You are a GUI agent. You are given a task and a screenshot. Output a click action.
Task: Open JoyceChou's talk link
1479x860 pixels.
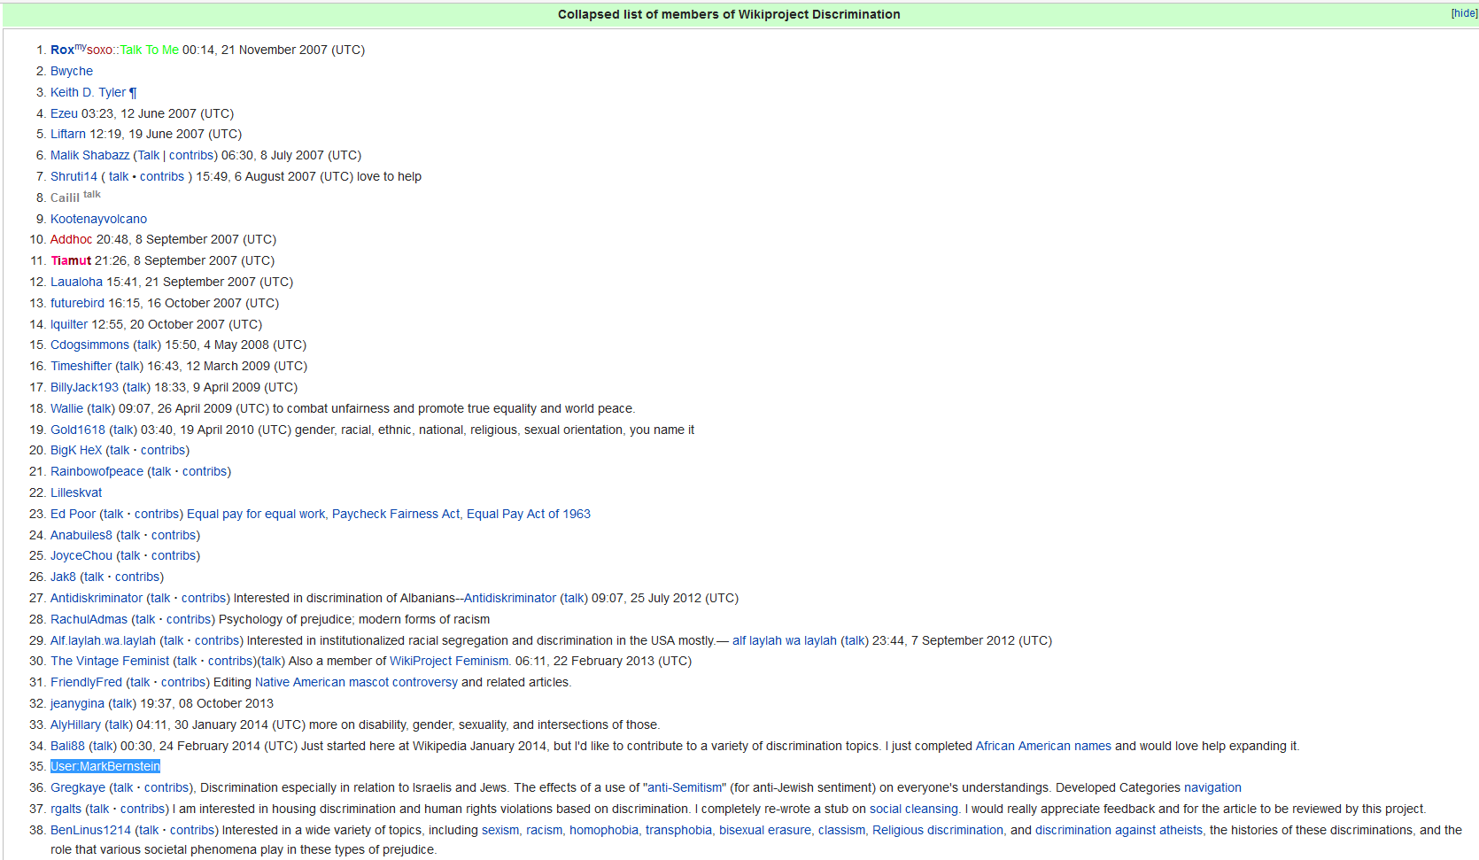[130, 555]
